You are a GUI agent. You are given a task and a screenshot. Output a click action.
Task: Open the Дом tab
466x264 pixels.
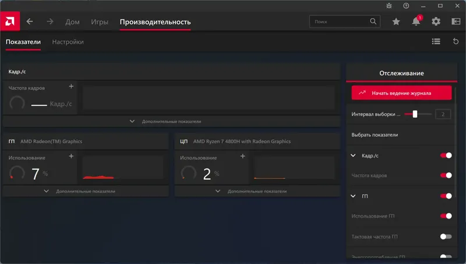tap(72, 22)
